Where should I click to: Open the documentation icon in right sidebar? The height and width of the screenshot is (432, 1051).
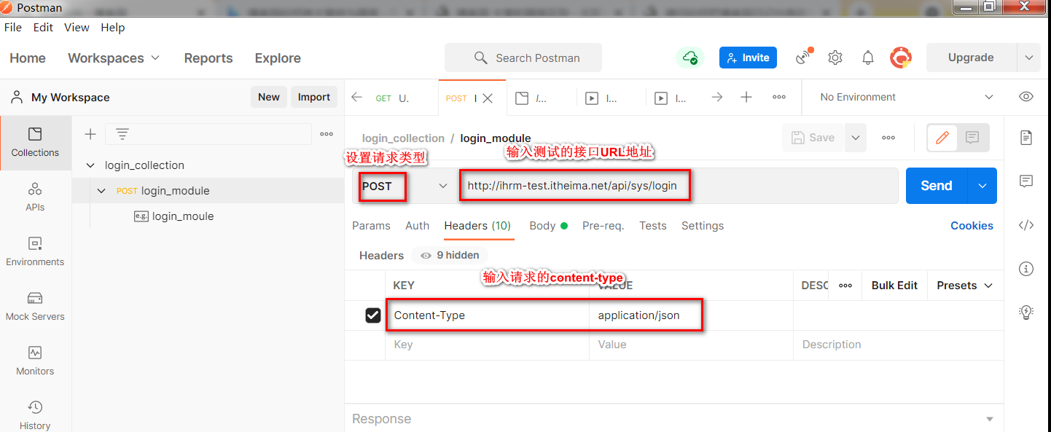(1026, 138)
